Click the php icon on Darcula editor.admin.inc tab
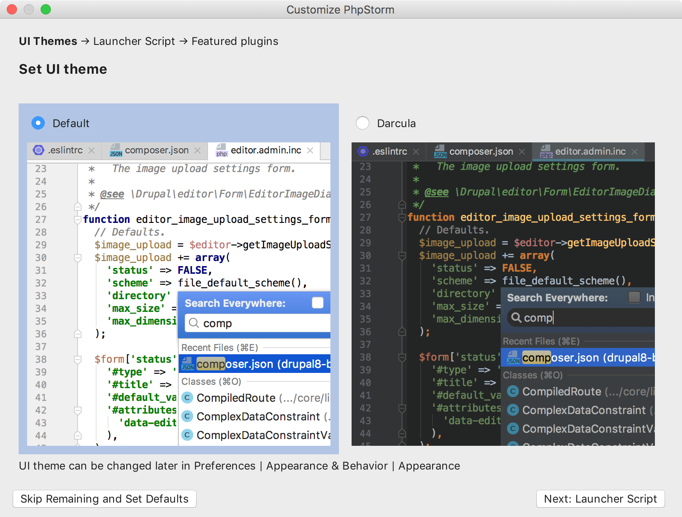 coord(546,152)
